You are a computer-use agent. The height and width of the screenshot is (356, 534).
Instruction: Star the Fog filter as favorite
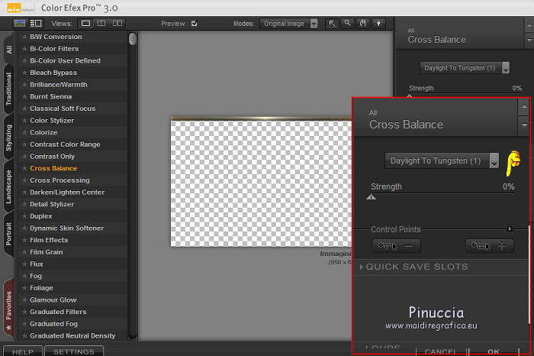point(24,276)
